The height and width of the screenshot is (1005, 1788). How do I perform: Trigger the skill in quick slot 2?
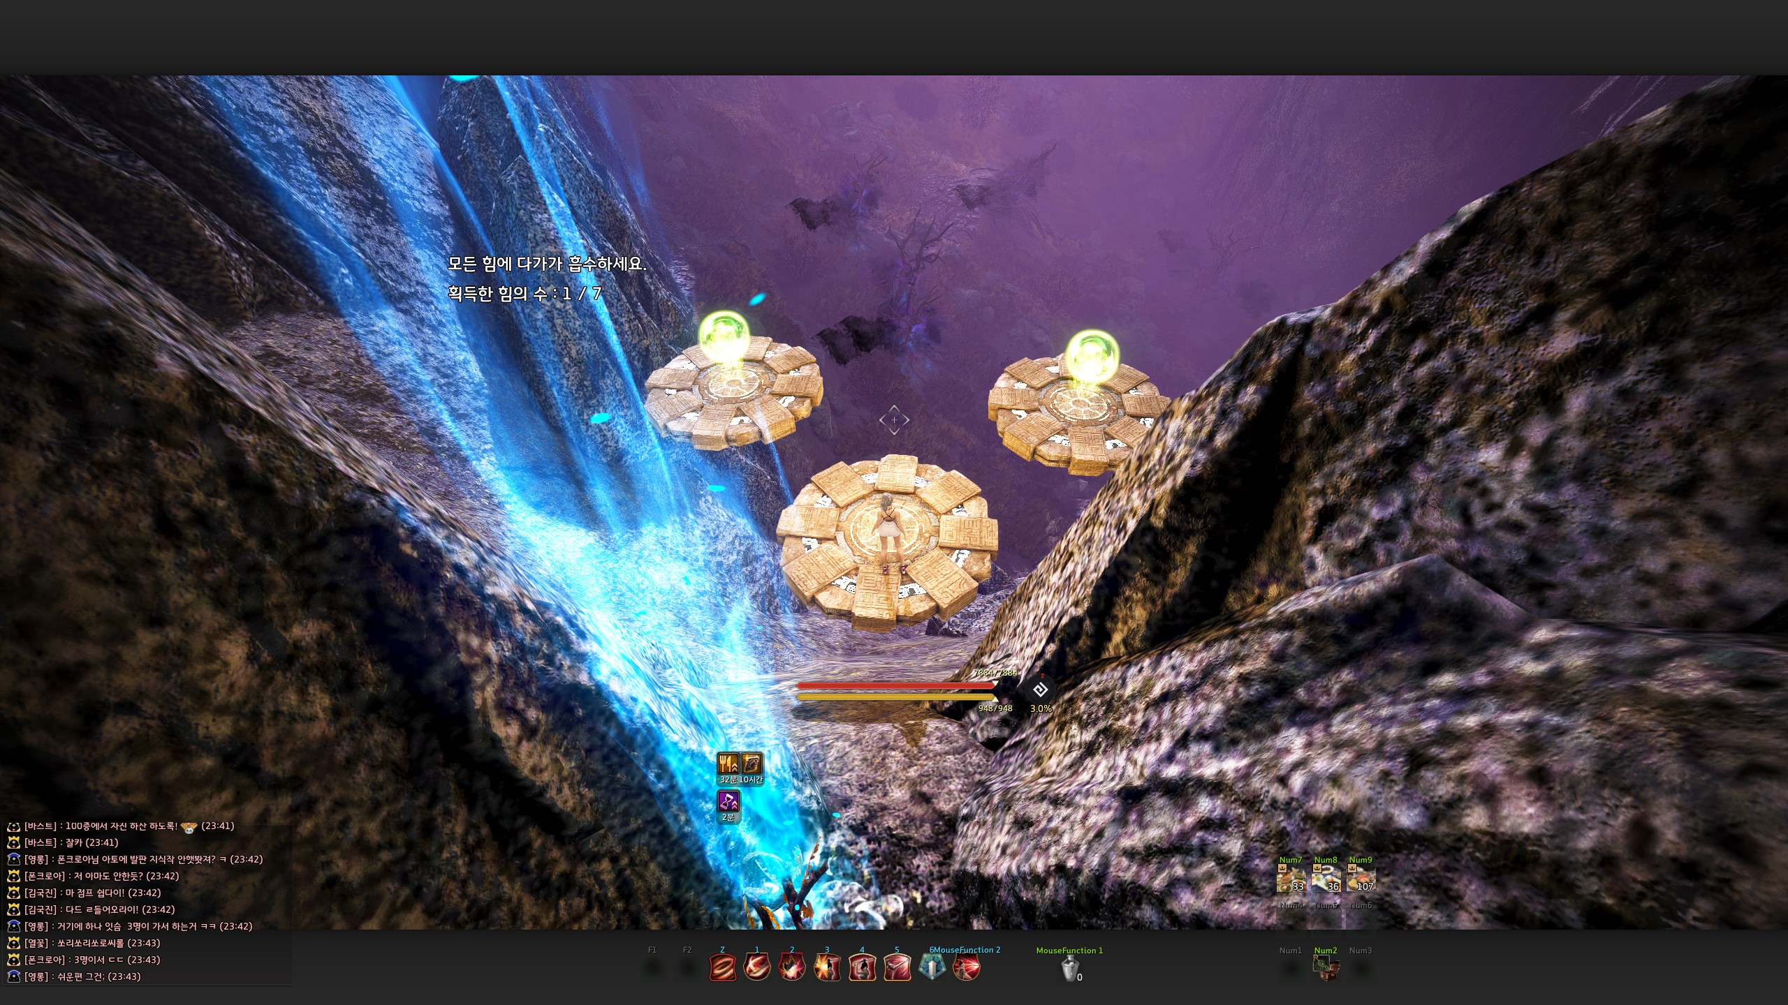[x=792, y=967]
